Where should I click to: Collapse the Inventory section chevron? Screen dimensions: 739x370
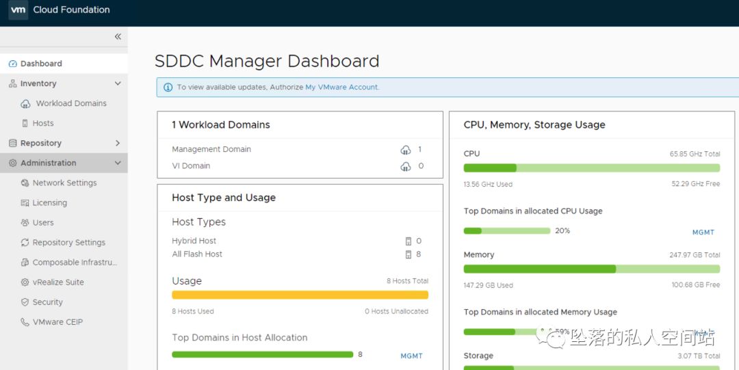pos(118,83)
